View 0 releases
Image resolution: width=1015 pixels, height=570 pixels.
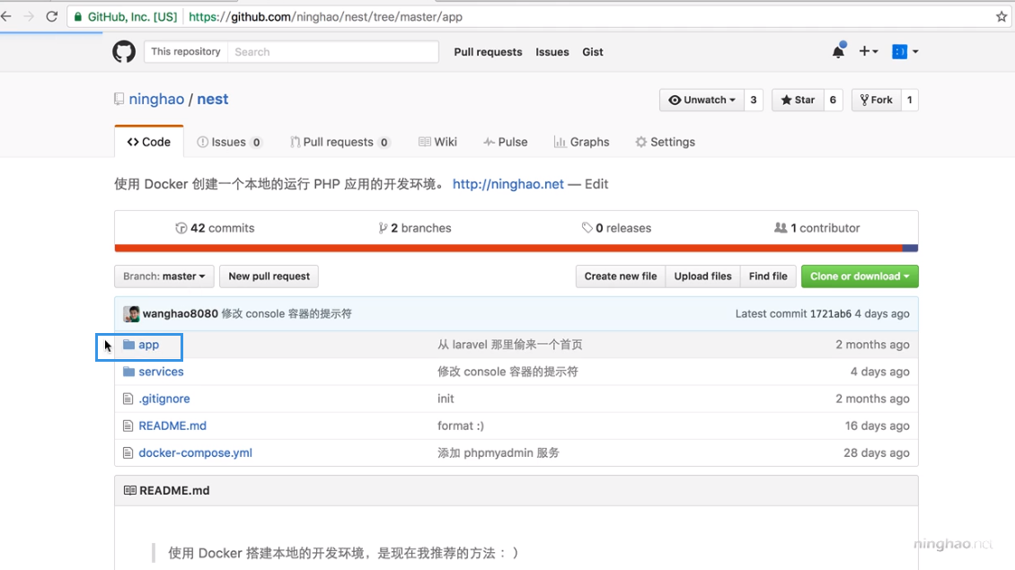(x=616, y=228)
